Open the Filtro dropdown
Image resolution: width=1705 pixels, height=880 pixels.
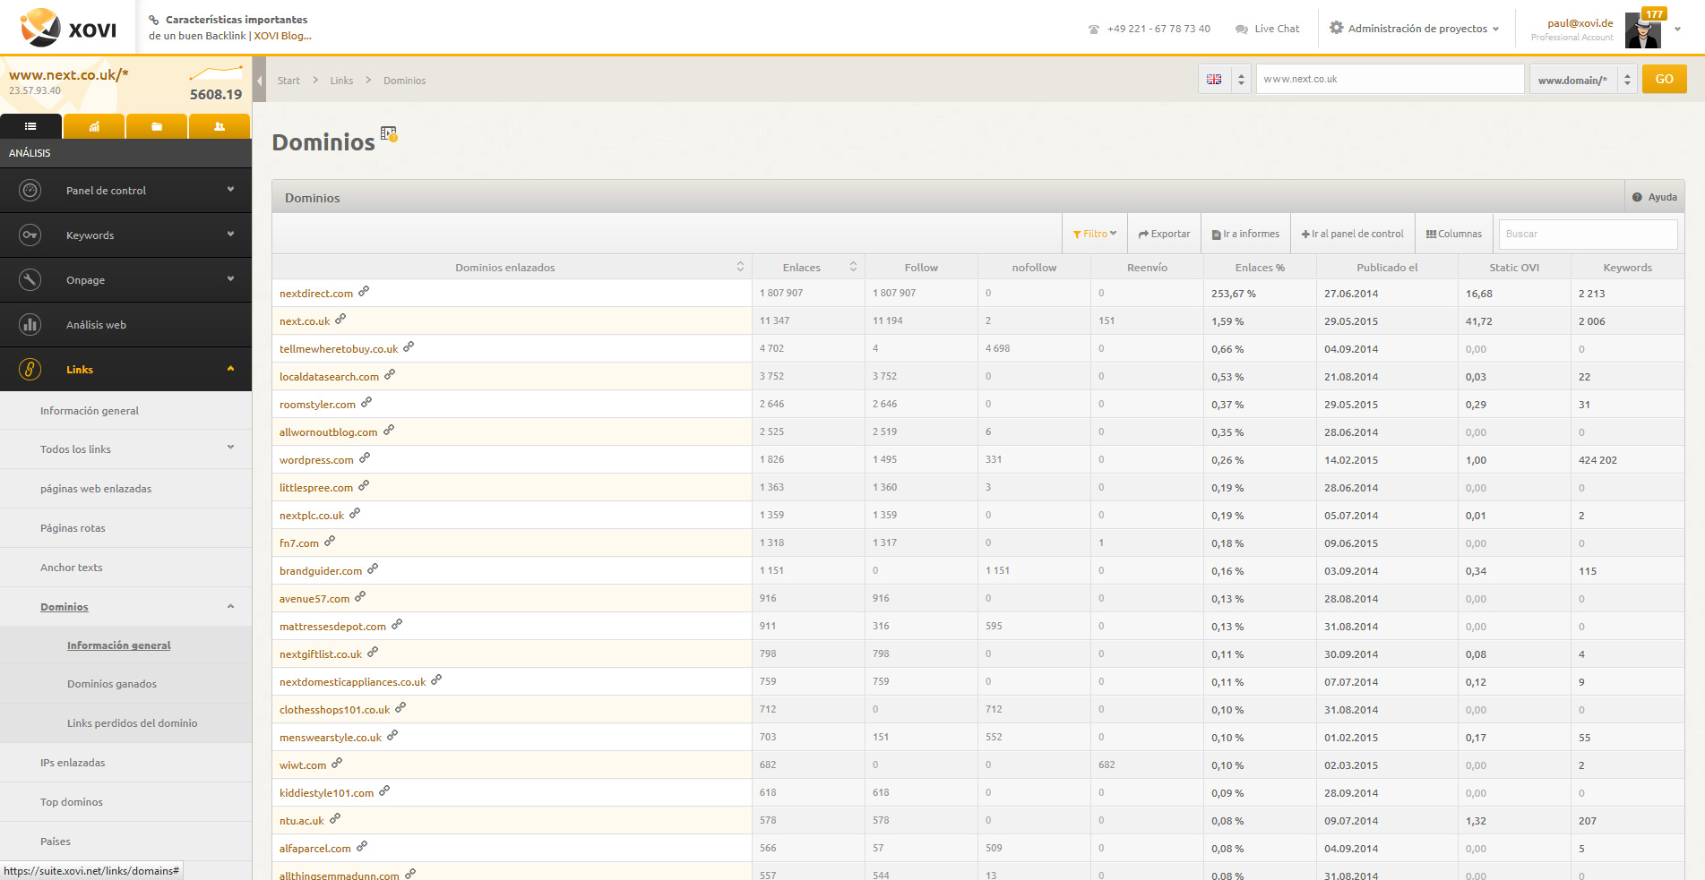click(1094, 234)
